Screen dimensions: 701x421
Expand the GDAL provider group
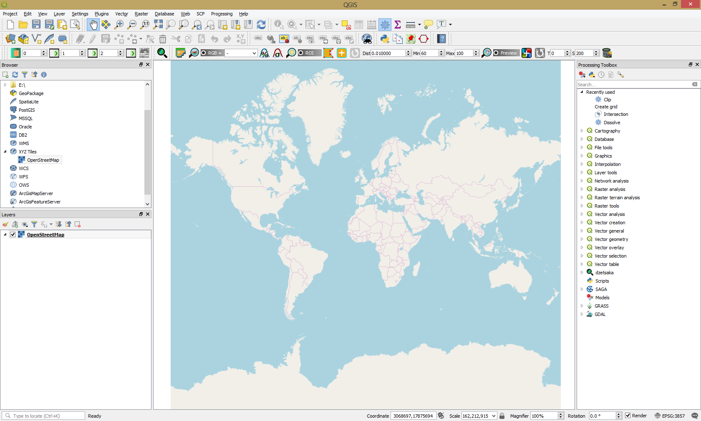pos(582,314)
